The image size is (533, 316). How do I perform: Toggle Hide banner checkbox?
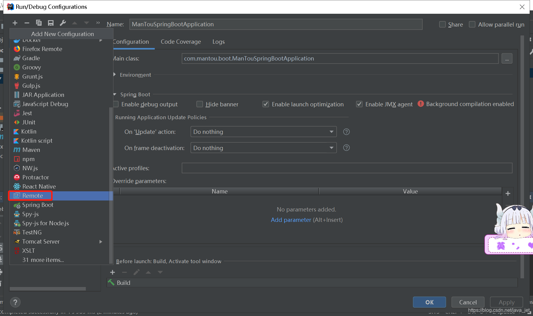point(200,104)
